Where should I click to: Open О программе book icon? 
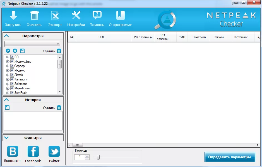(120, 15)
